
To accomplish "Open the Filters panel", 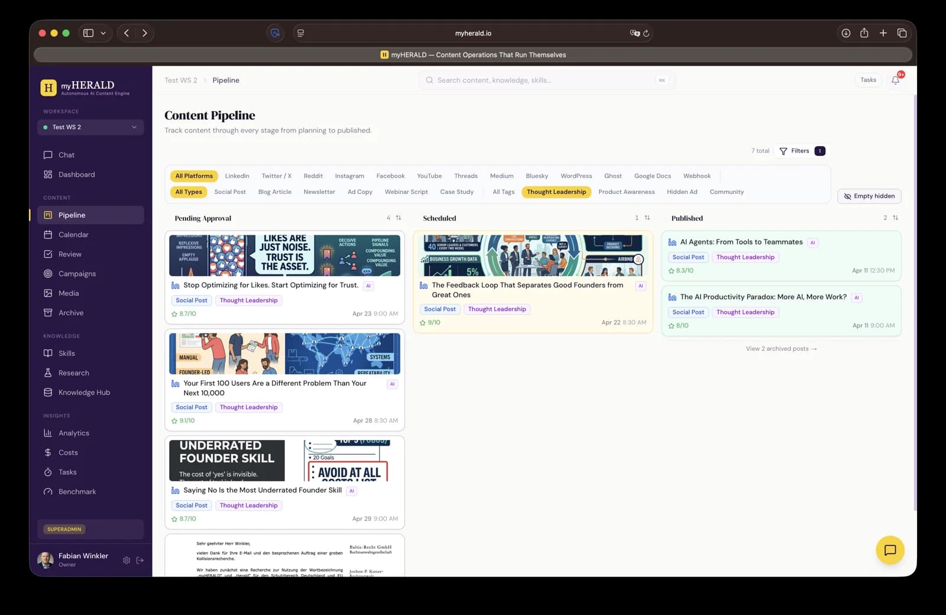I will coord(802,151).
